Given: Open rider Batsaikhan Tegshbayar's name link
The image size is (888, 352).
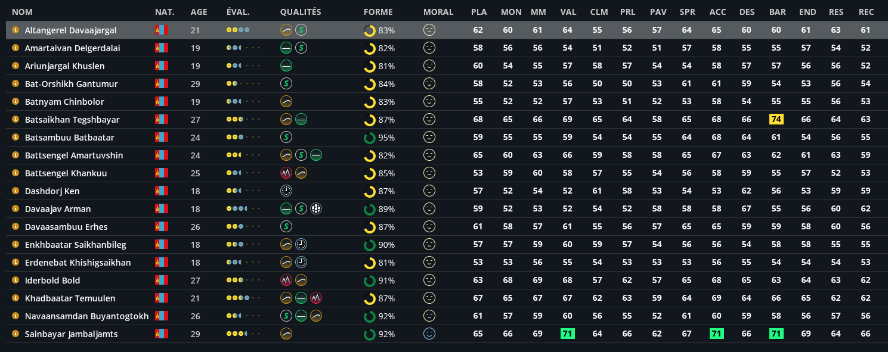Looking at the screenshot, I should pyautogui.click(x=72, y=119).
